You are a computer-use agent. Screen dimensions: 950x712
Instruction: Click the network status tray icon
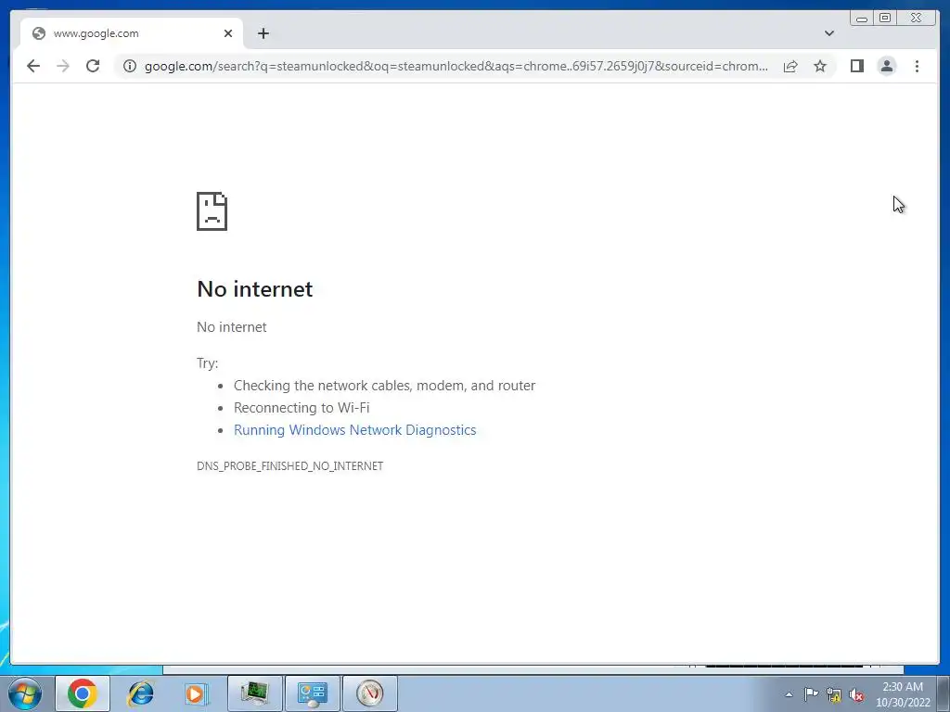(x=834, y=695)
